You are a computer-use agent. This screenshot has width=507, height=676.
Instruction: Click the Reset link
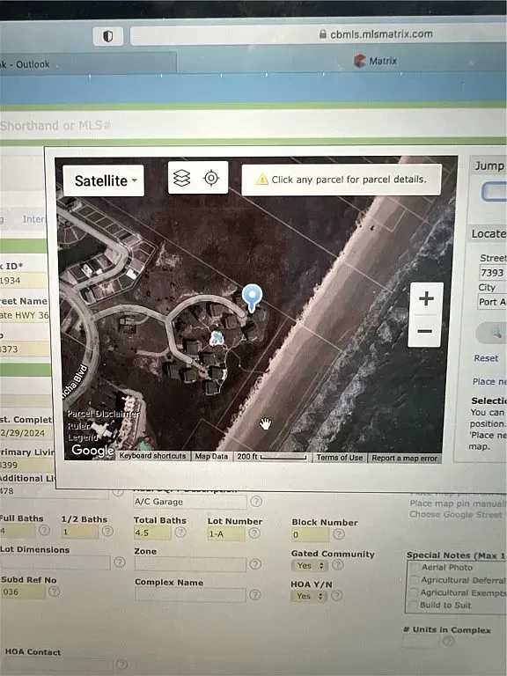pyautogui.click(x=486, y=358)
